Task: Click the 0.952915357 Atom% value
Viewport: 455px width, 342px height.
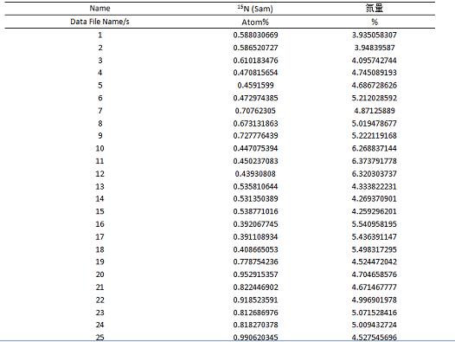Action: click(256, 274)
